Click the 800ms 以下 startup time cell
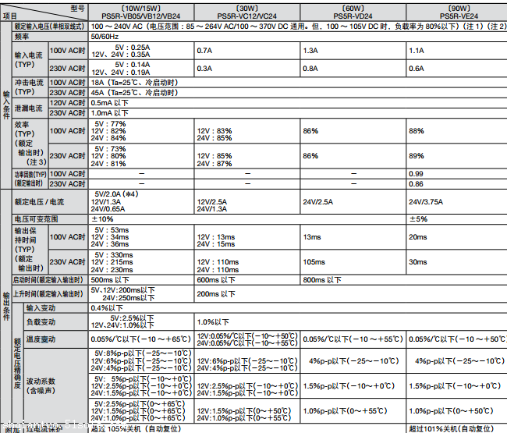The image size is (507, 433). [404, 280]
